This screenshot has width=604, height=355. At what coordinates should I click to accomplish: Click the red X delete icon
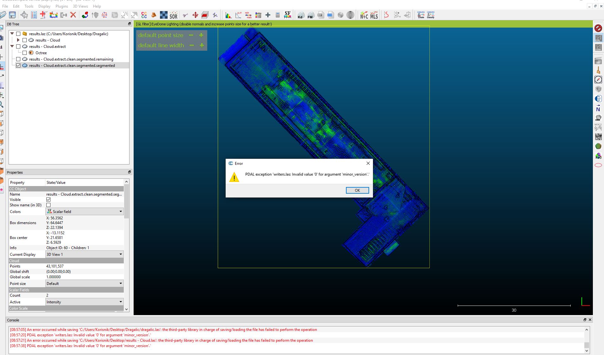73,15
